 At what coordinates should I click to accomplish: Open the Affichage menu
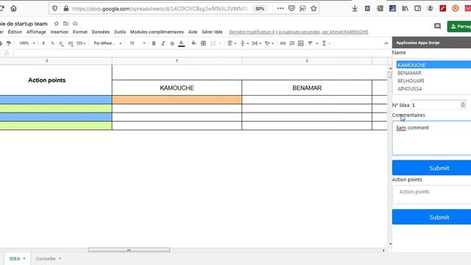click(36, 32)
